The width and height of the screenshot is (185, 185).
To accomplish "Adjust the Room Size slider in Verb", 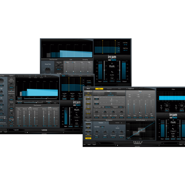I will [41, 99].
